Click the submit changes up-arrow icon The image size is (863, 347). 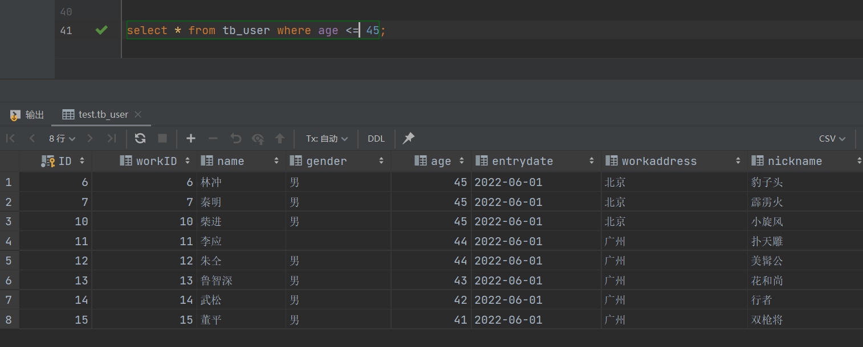click(x=279, y=138)
